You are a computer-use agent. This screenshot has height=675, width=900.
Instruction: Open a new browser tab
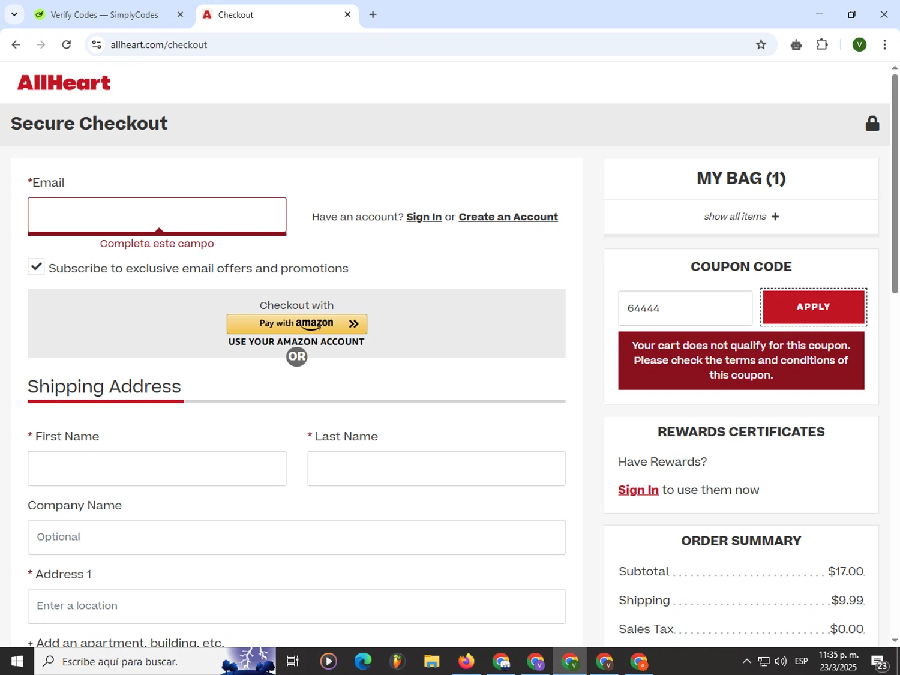(x=373, y=14)
